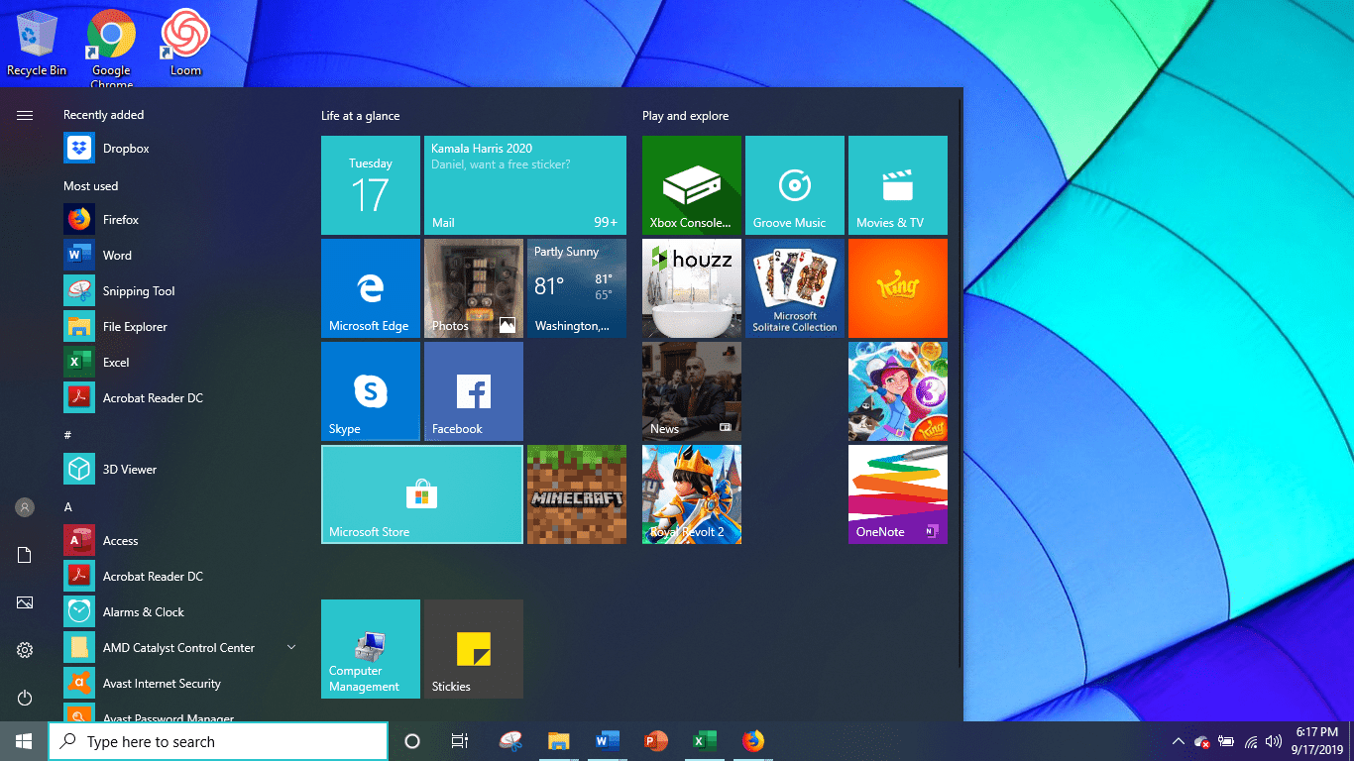Launch the Skype tile

pos(371,391)
